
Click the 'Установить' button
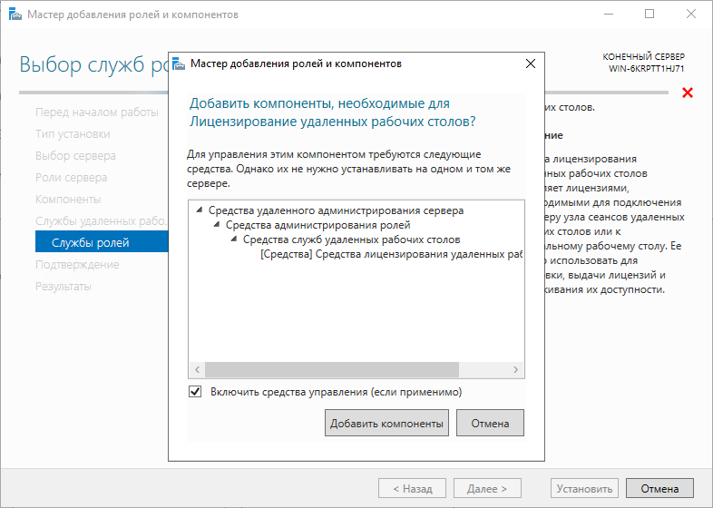(x=584, y=488)
